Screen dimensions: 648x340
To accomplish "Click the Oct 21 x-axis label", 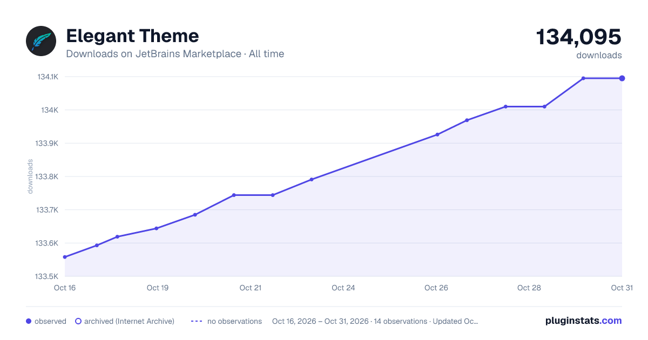I will point(251,288).
